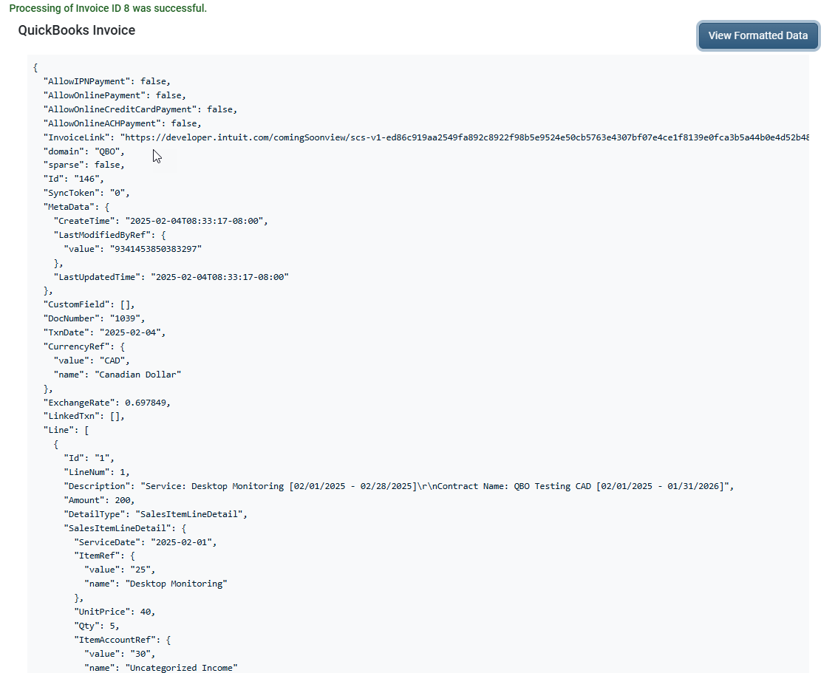
Task: Select the AllowOnlineACHPayment false entry
Action: 121,123
